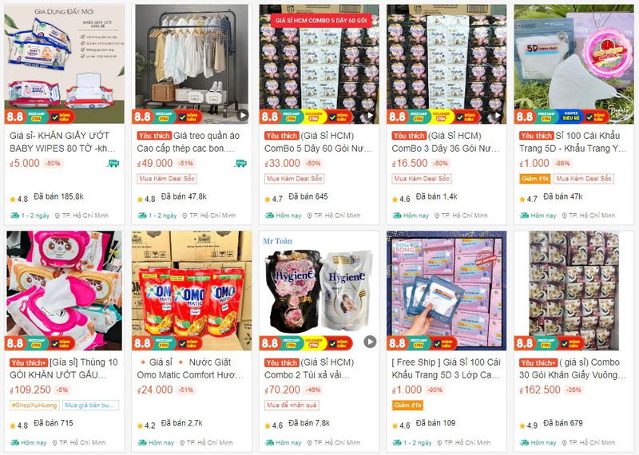Click the delivery truck icon on the ComBo 5 Dây listing
The width and height of the screenshot is (639, 455).
tap(269, 216)
